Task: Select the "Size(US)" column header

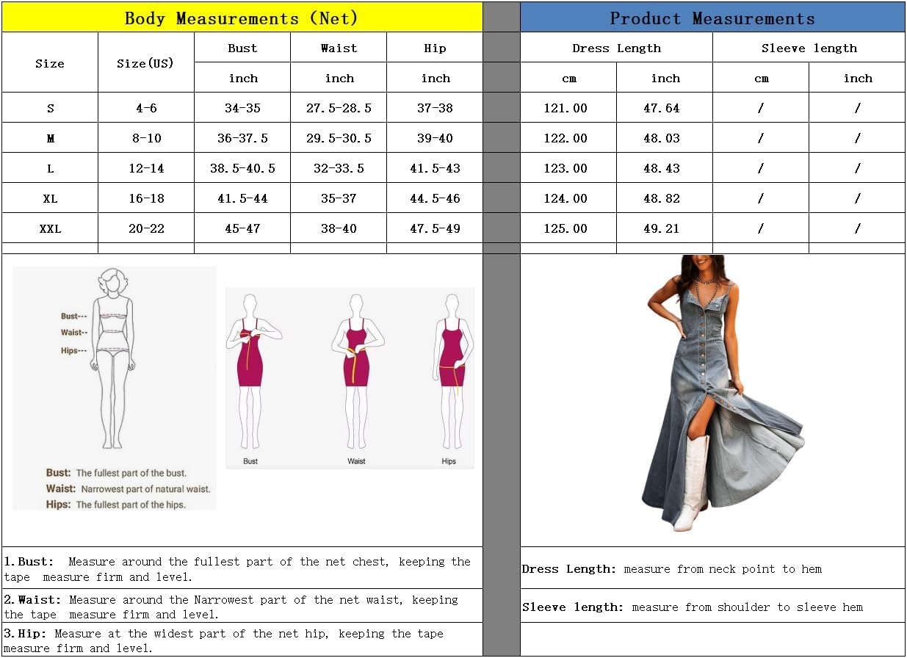Action: click(x=145, y=63)
